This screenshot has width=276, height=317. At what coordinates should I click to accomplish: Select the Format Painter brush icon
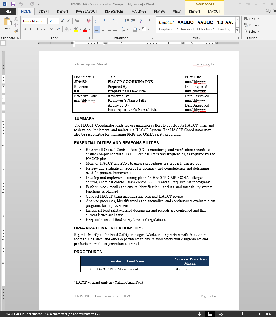tap(16, 31)
